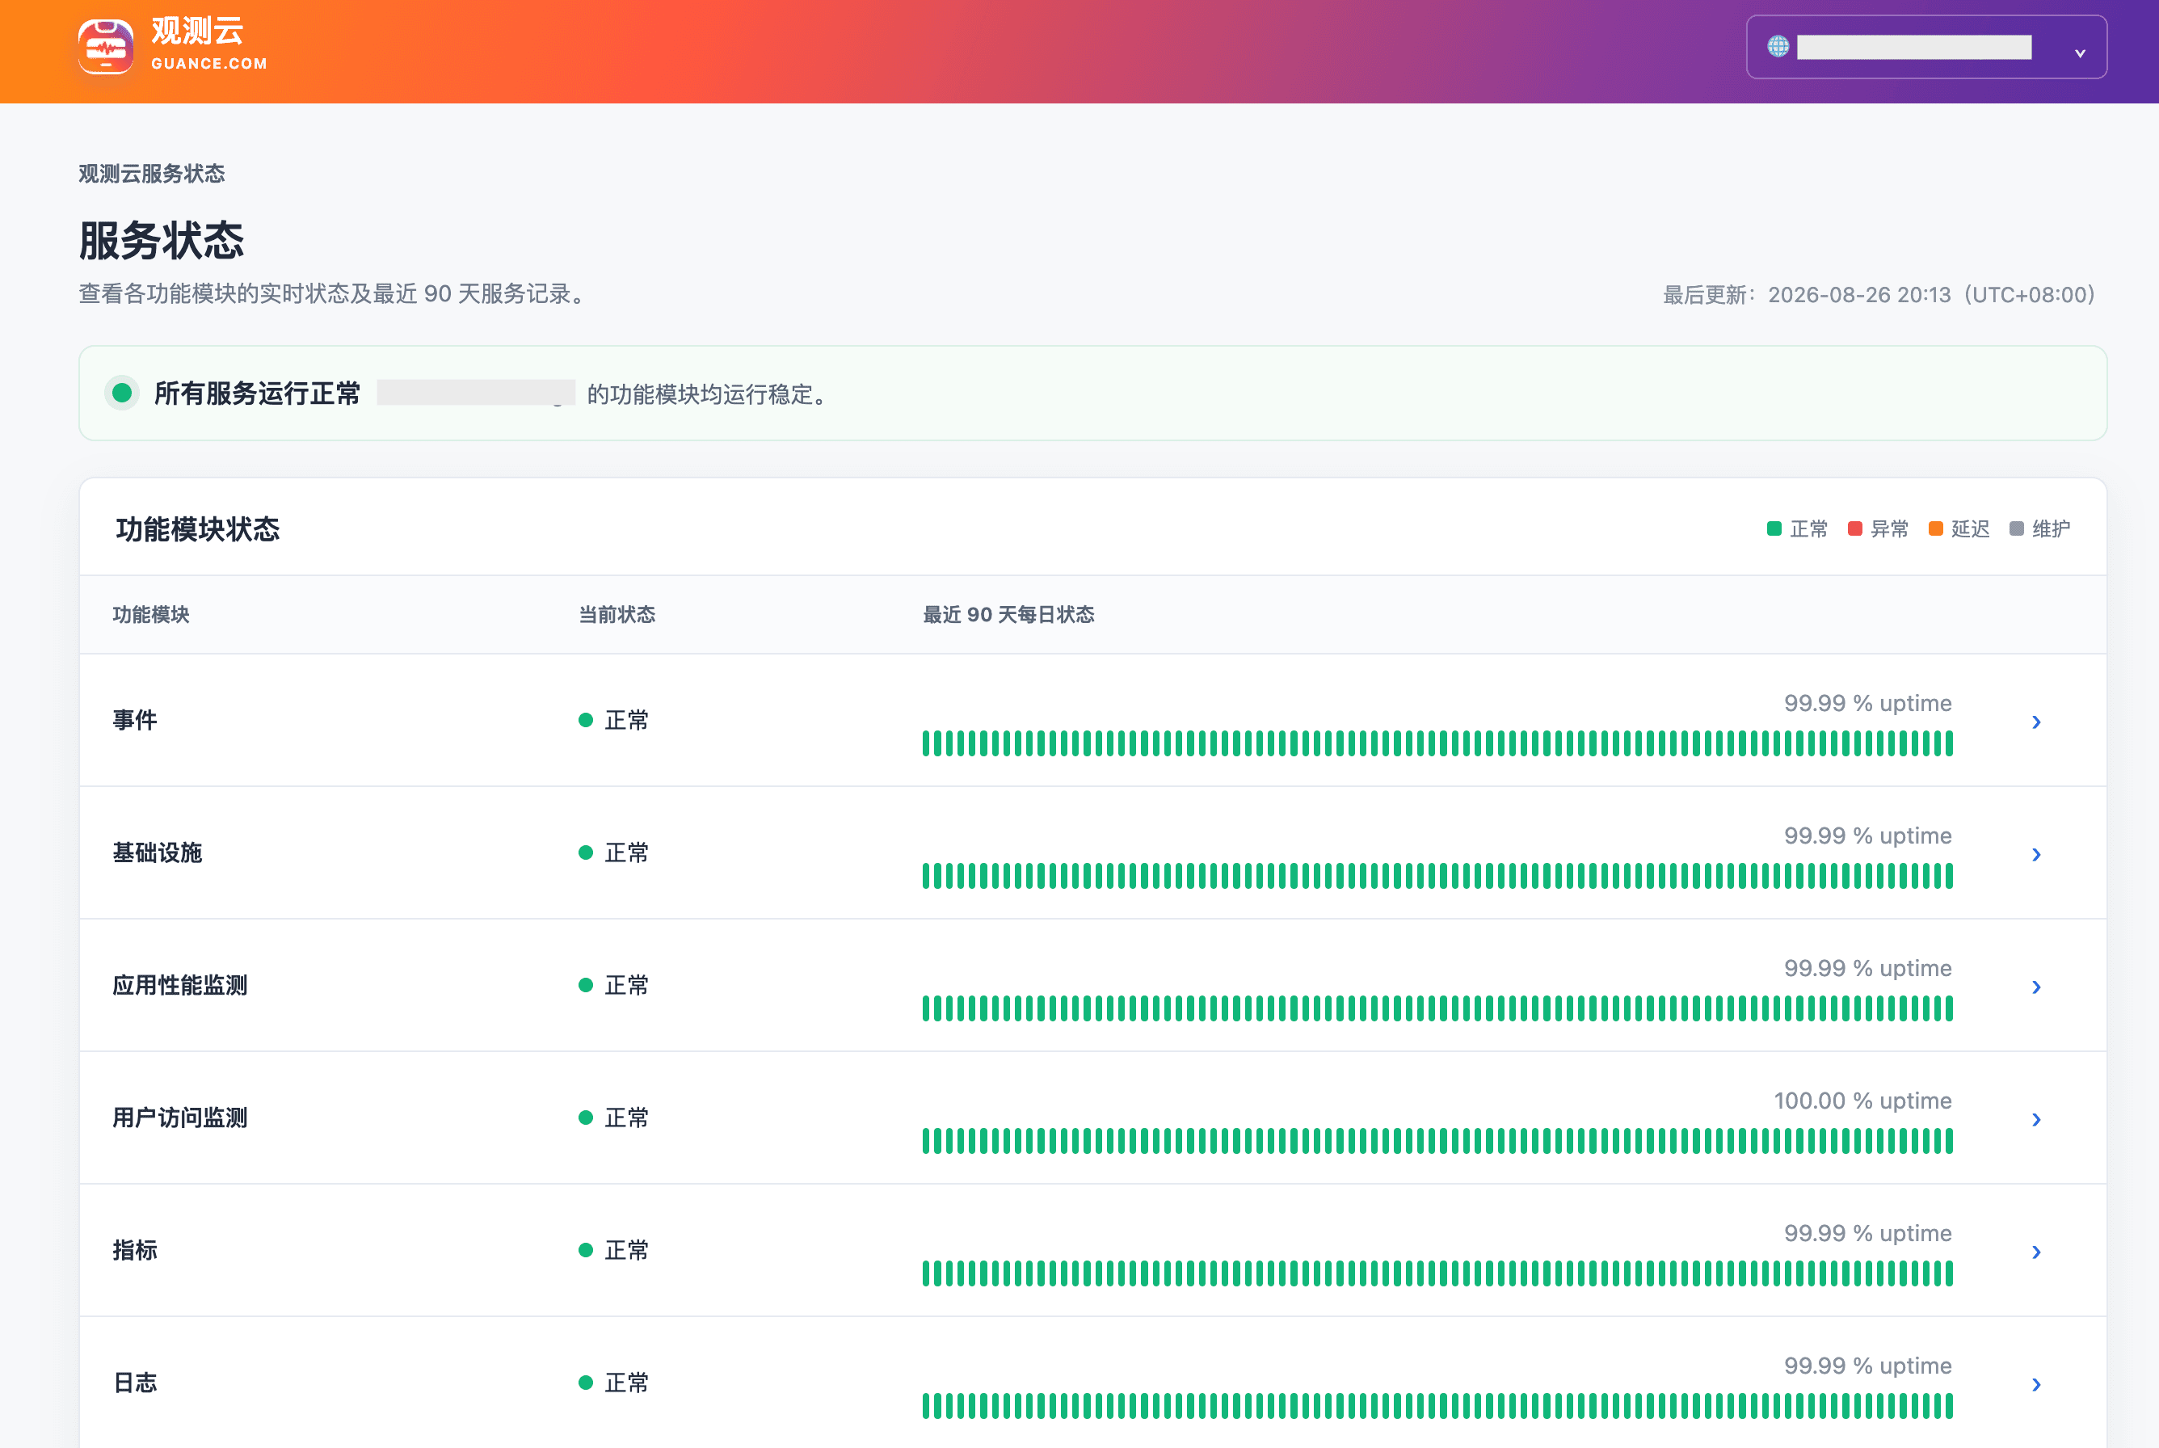Viewport: 2159px width, 1448px height.
Task: Expand the 事件 row chevron
Action: pos(2037,722)
